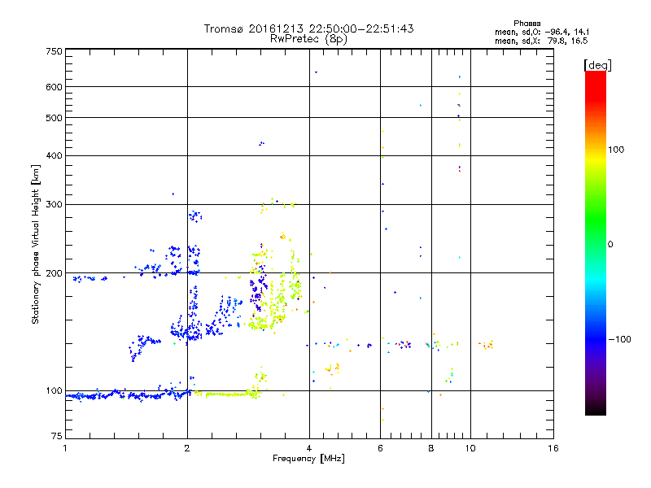
Task: Click the plot title "Tromsø 20161213 22:50:00-22:51:43"
Action: click(x=308, y=28)
